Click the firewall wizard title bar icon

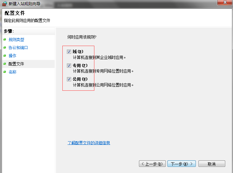(x=4, y=4)
